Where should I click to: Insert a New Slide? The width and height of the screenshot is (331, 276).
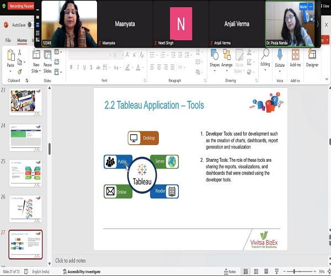(x=36, y=61)
